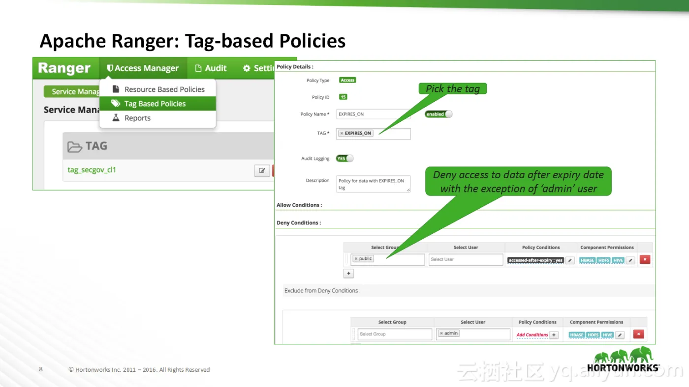Remove the EXPIRES_ON tag chip
The width and height of the screenshot is (689, 387).
pyautogui.click(x=342, y=133)
